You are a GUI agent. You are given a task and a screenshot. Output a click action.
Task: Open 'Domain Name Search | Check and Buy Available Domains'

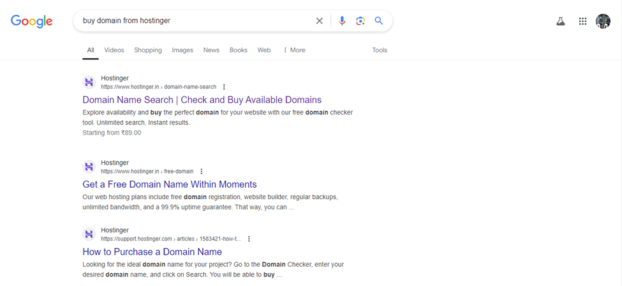[202, 100]
